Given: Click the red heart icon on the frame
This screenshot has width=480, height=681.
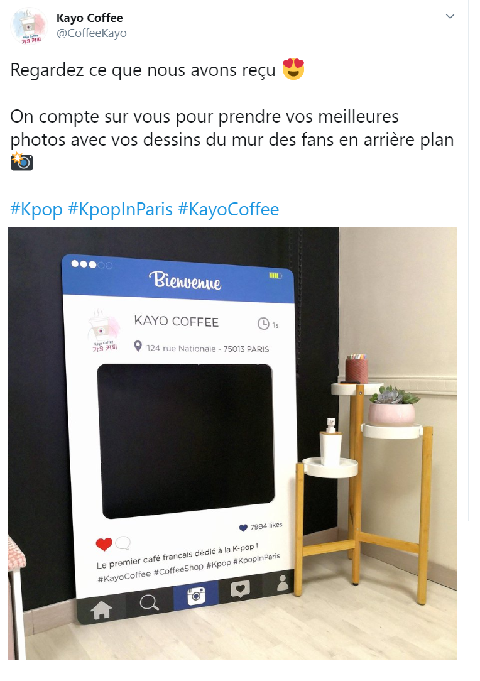Looking at the screenshot, I should [x=104, y=544].
